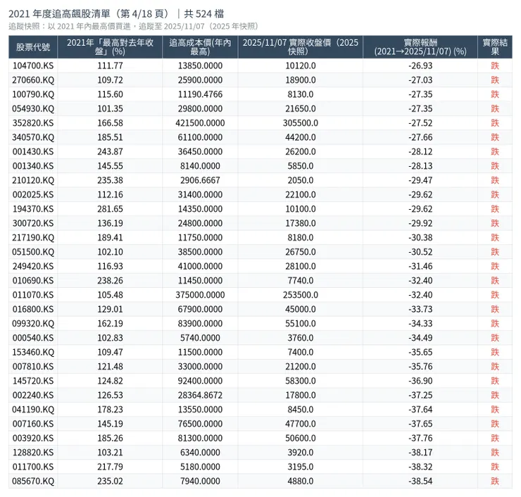The width and height of the screenshot is (521, 497).
Task: Click closing price 305500.0
Action: click(x=301, y=123)
